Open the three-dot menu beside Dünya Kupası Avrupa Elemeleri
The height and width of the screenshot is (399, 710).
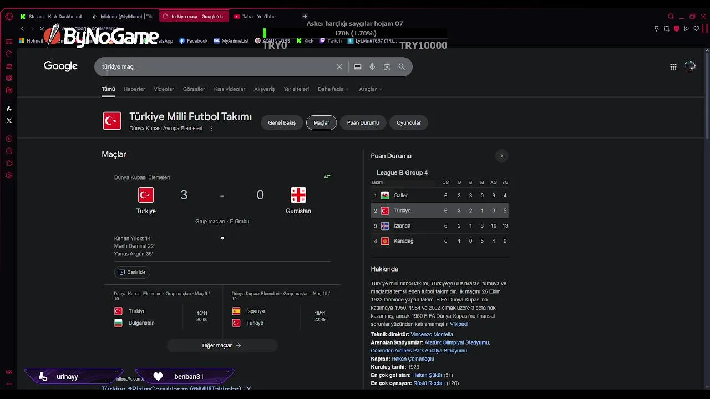tap(211, 129)
